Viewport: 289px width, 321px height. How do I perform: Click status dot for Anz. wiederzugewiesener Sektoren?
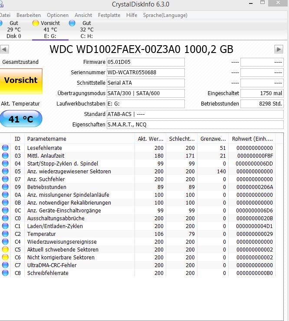coord(5,171)
